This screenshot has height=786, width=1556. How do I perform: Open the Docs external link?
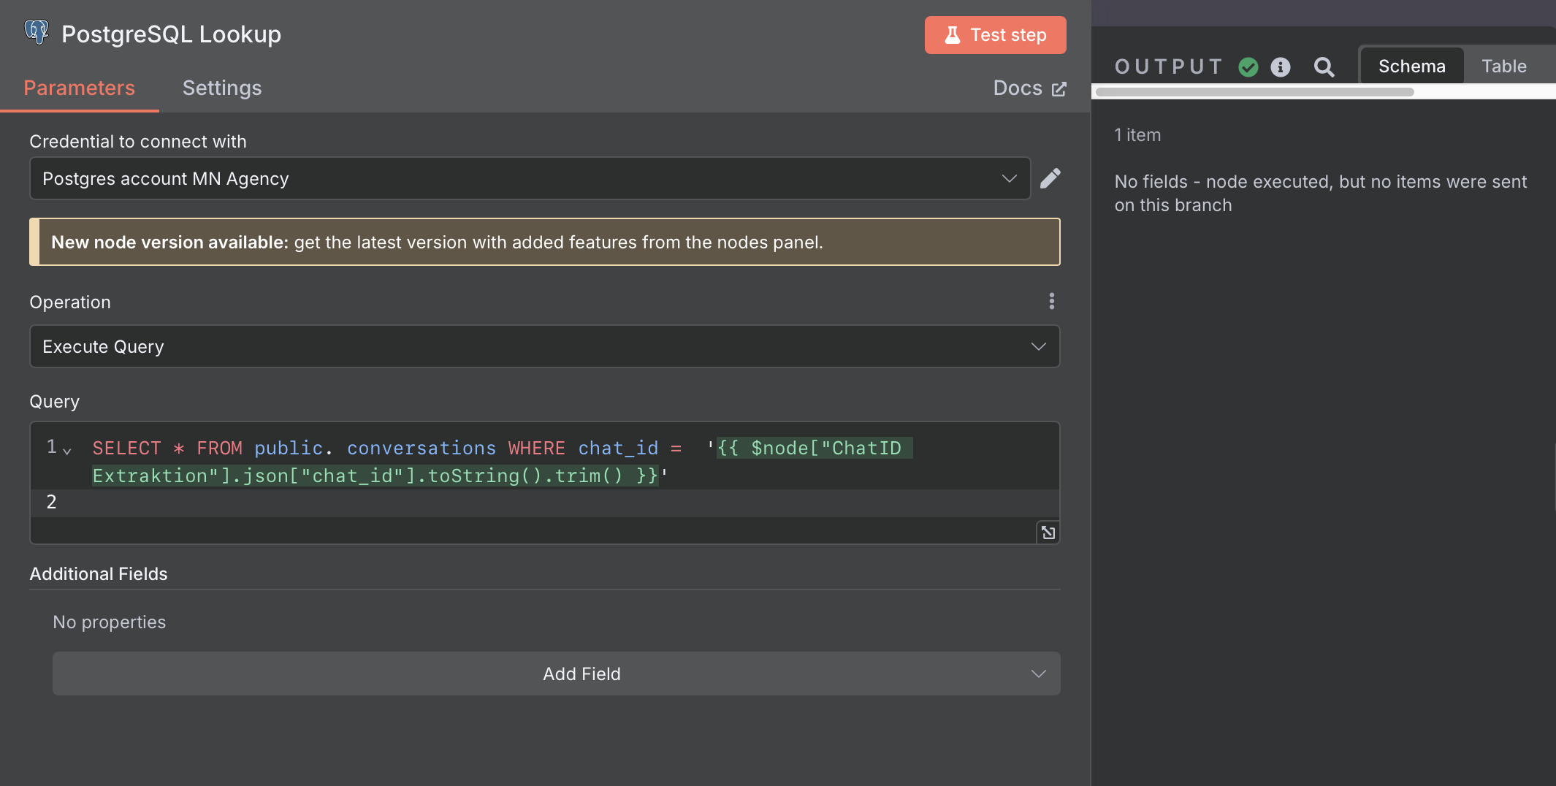click(1029, 88)
